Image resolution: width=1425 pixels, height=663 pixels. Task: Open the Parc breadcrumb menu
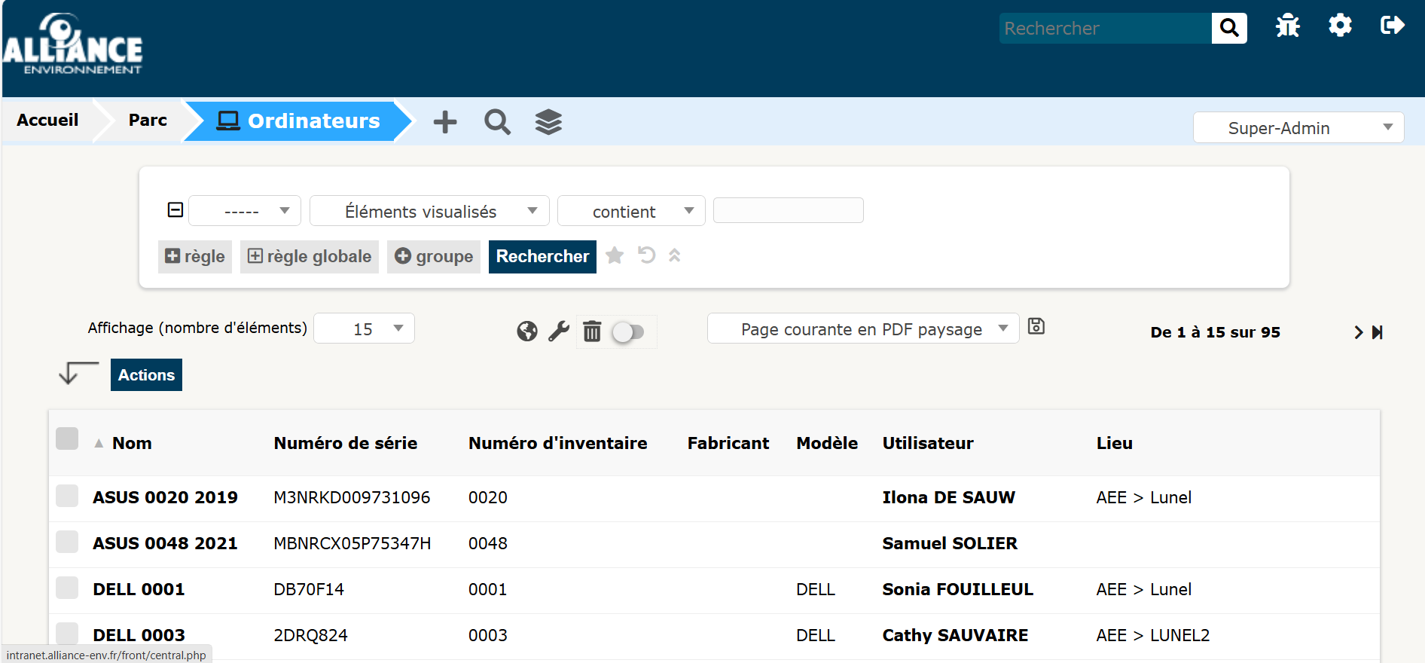point(148,121)
